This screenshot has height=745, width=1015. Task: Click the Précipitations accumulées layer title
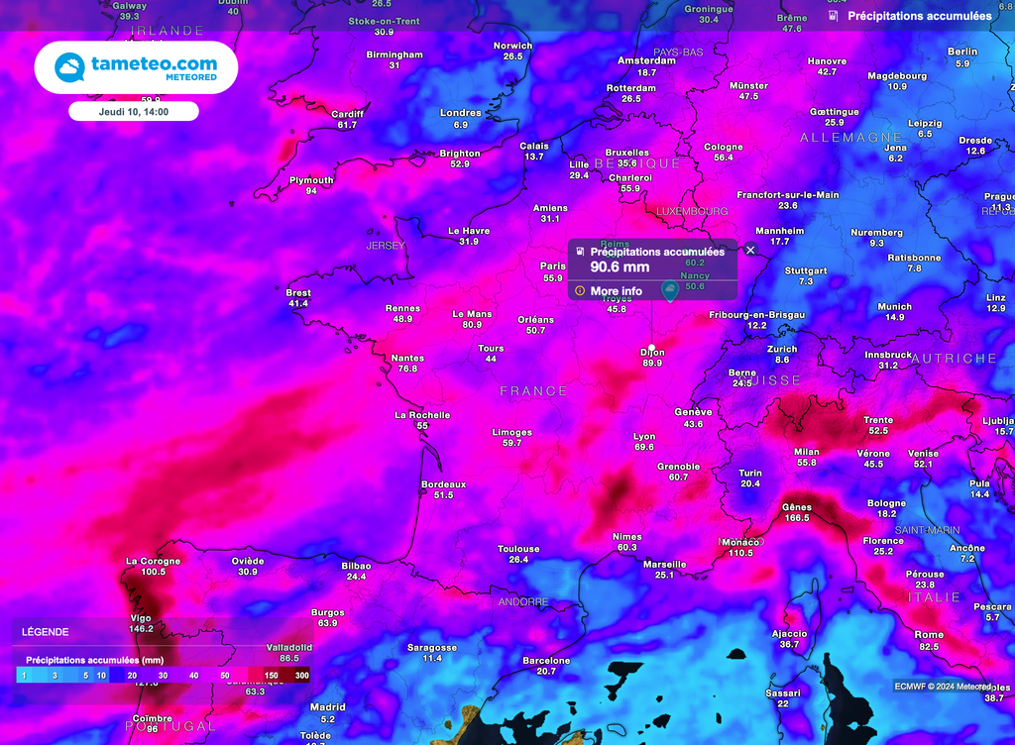coord(919,16)
